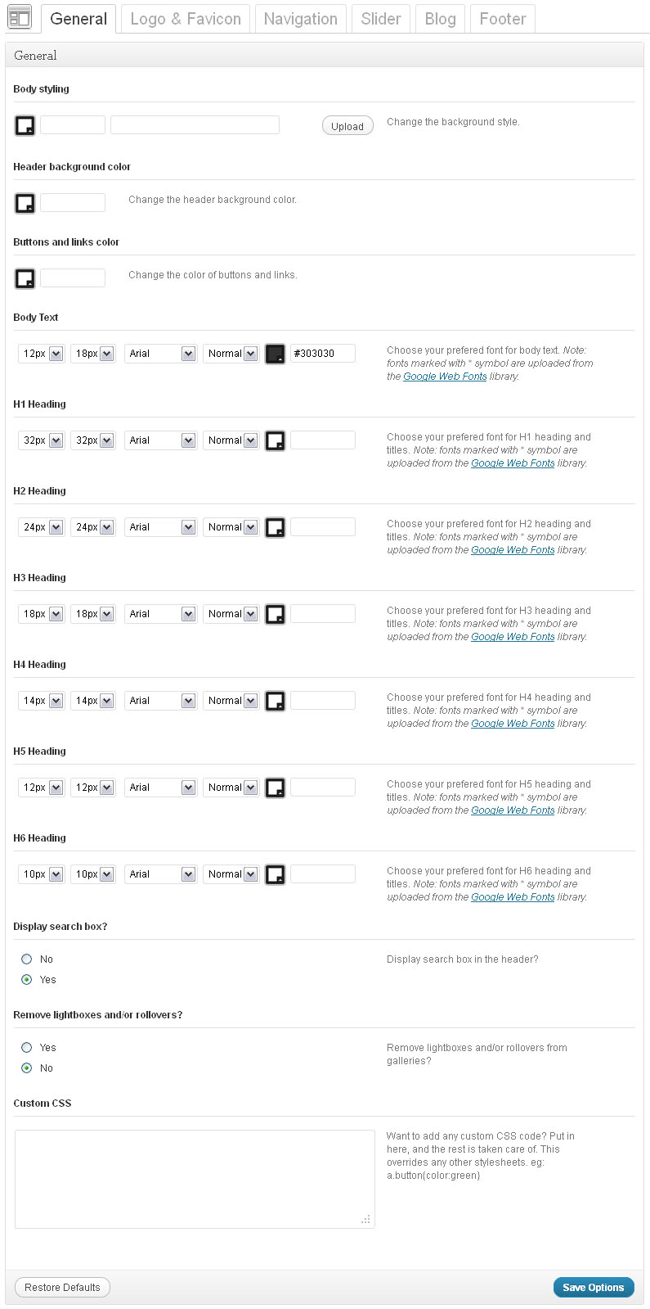Image resolution: width=650 pixels, height=1309 pixels.
Task: Click inside the Custom CSS text area
Action: 195,1179
